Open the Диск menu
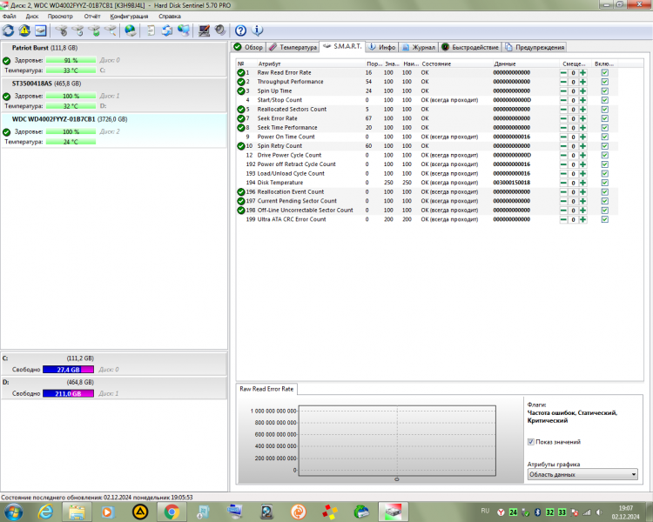The image size is (653, 522). (32, 17)
